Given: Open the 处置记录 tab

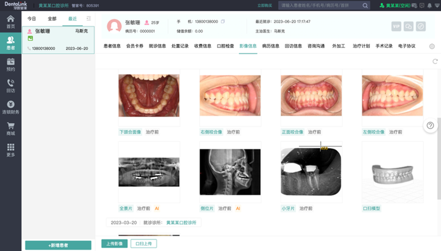Looking at the screenshot, I should 180,46.
